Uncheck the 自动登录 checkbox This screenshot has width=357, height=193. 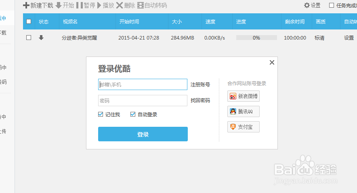pos(133,114)
